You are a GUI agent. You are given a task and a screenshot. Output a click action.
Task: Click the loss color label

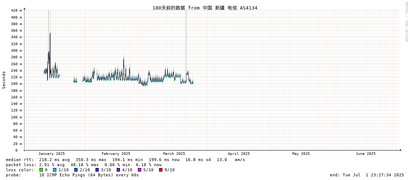coord(20,170)
